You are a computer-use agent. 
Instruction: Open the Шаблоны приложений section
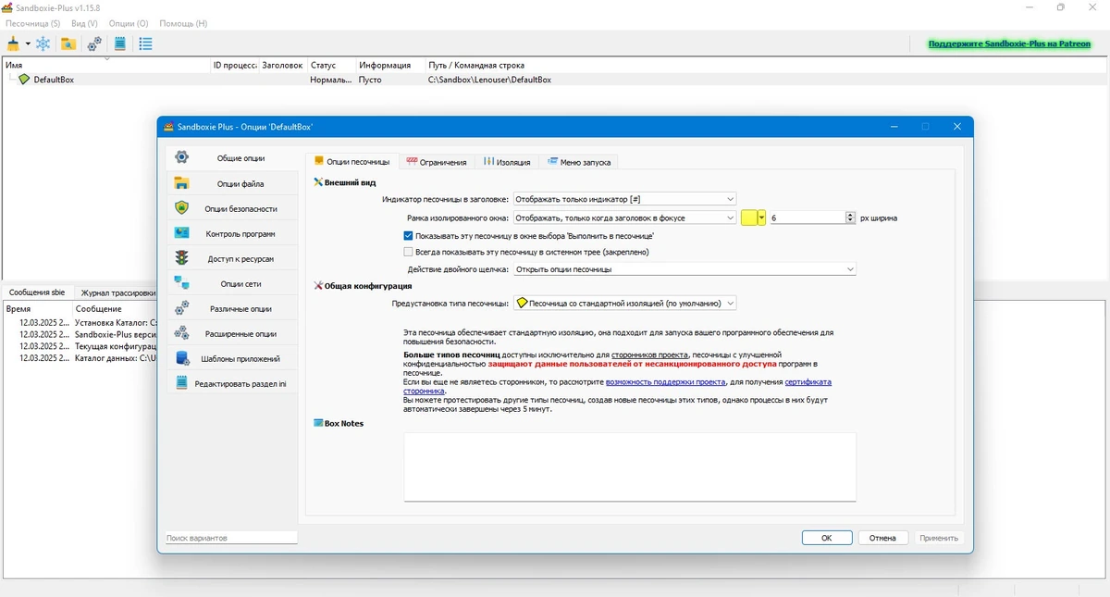coord(233,358)
